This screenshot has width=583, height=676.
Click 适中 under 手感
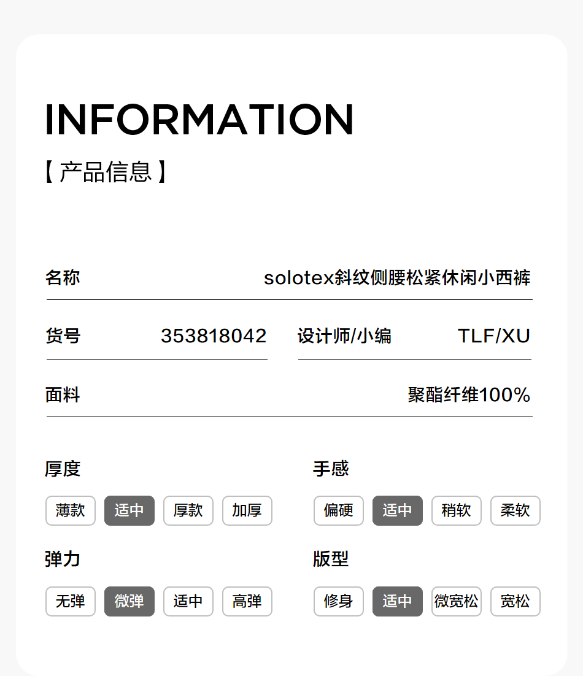398,510
